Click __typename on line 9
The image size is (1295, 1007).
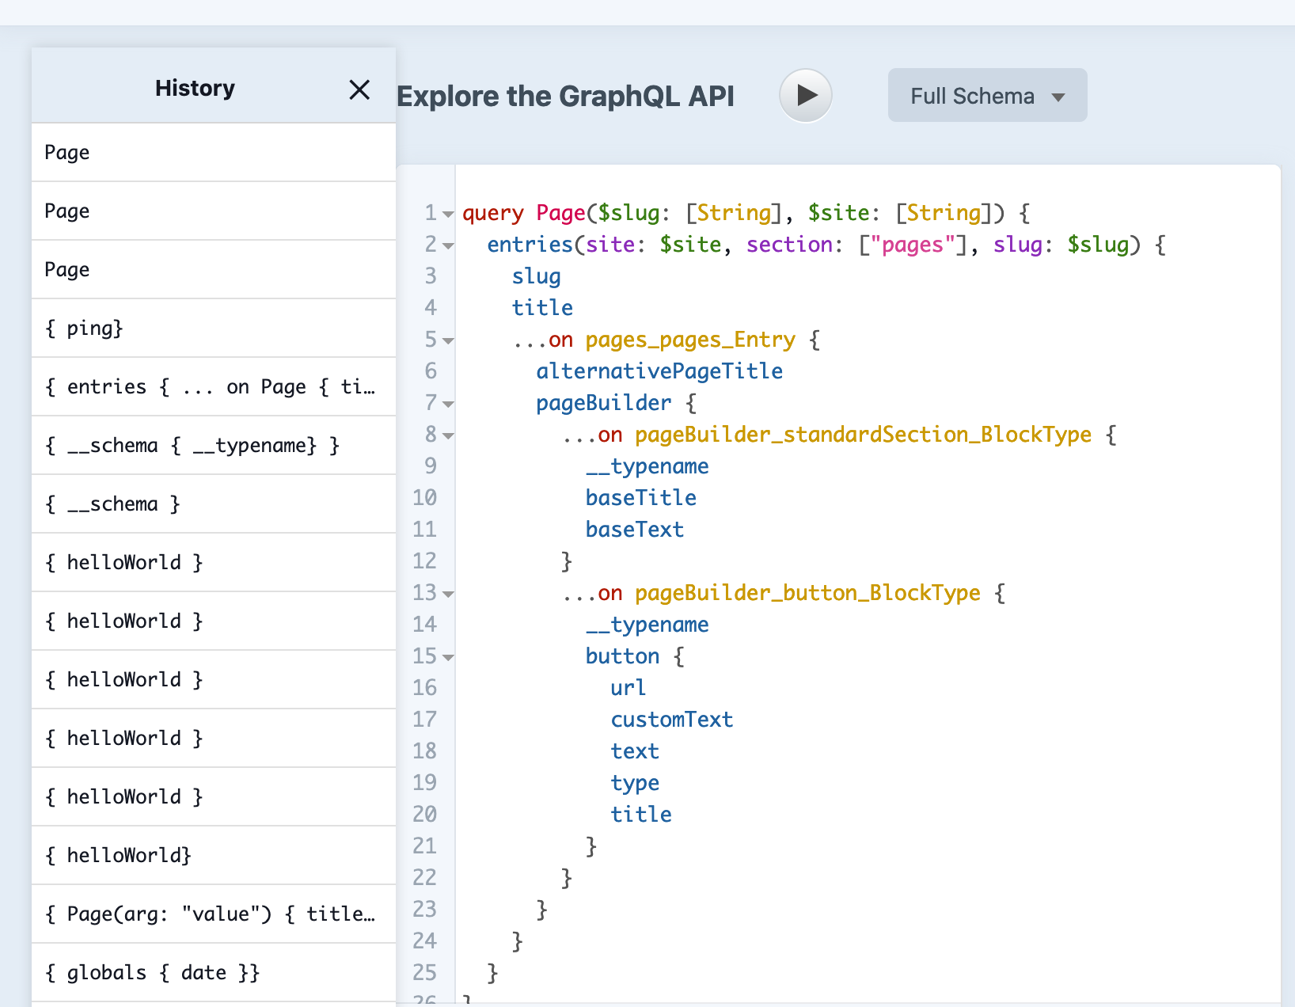(x=647, y=466)
